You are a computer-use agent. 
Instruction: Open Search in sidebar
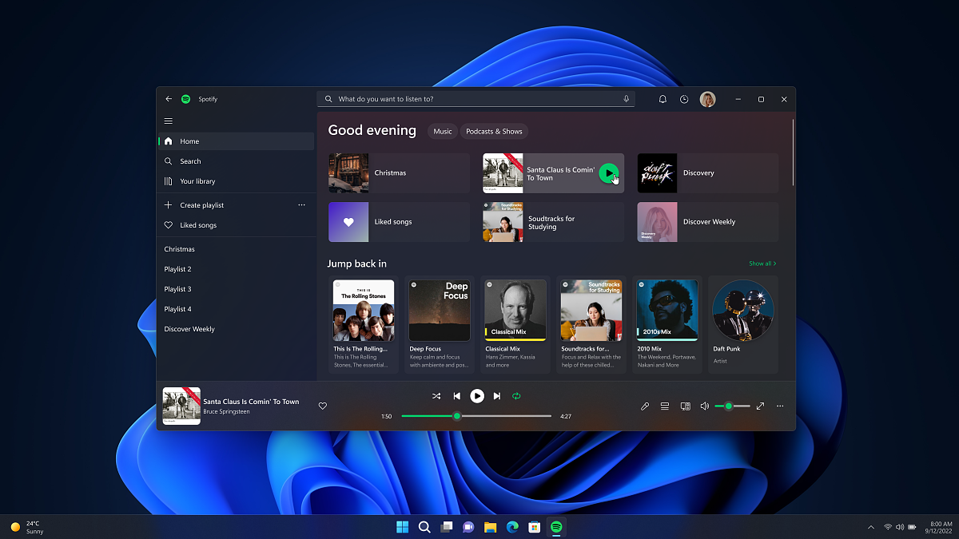tap(237, 161)
